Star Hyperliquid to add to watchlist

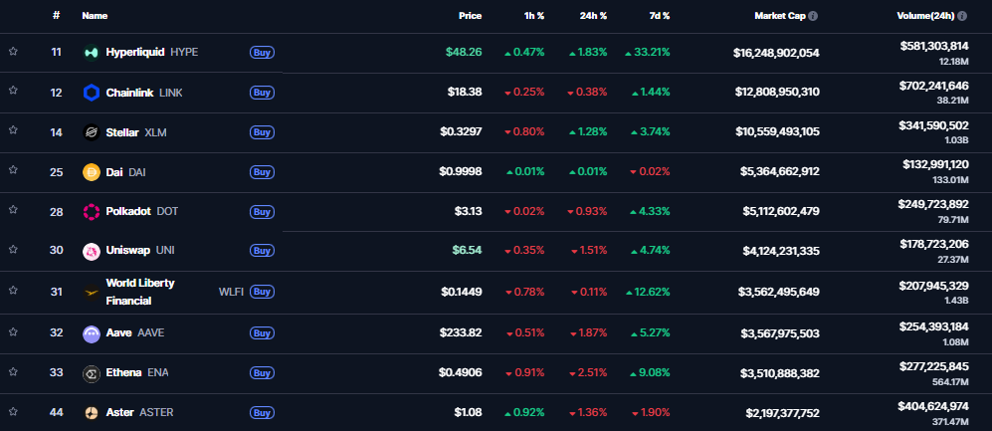pos(14,51)
